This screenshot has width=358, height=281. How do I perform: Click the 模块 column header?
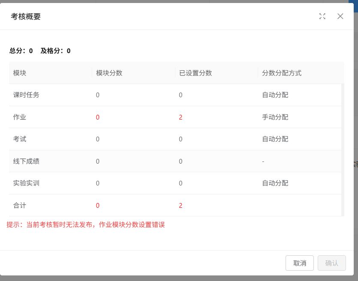tap(20, 73)
